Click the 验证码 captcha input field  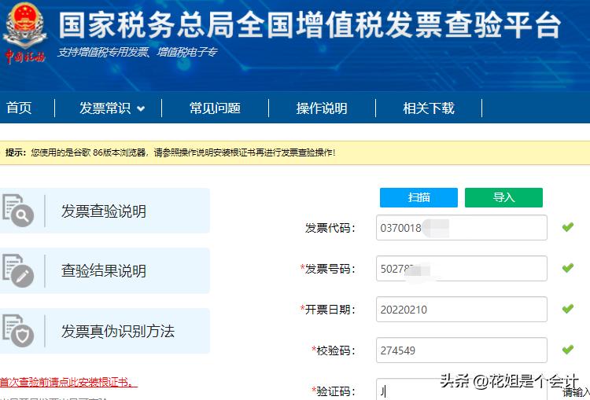coord(462,390)
